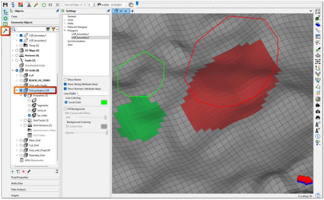Check the Temp [9] folder checkbox

pos(21,45)
